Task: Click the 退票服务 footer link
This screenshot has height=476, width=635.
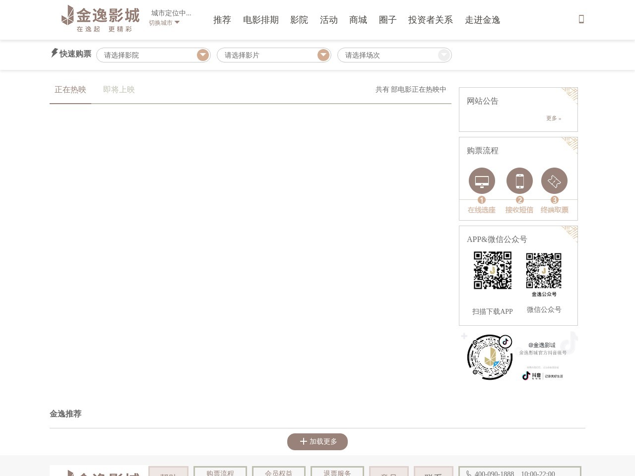Action: (x=337, y=474)
